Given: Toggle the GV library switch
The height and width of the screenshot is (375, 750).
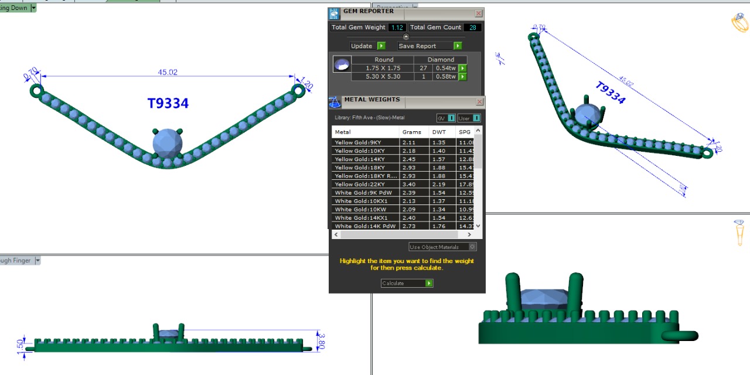Looking at the screenshot, I should pos(446,118).
